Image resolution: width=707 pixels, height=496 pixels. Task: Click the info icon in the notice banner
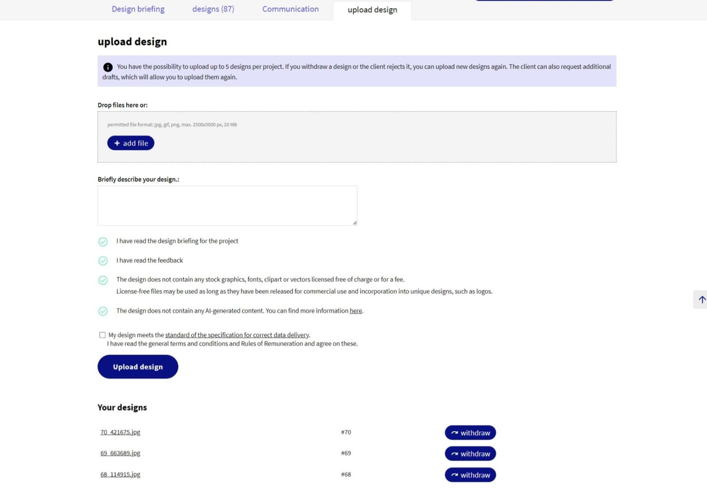108,67
